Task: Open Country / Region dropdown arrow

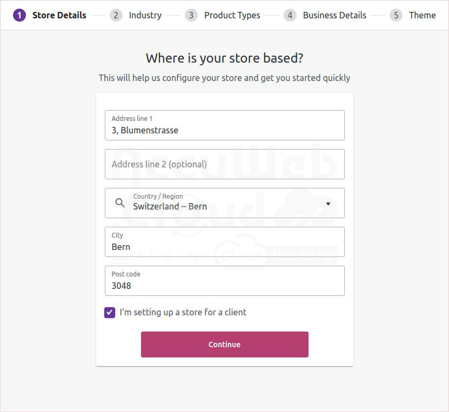Action: pos(328,204)
